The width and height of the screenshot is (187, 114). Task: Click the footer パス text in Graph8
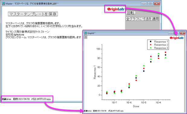(x=116, y=111)
